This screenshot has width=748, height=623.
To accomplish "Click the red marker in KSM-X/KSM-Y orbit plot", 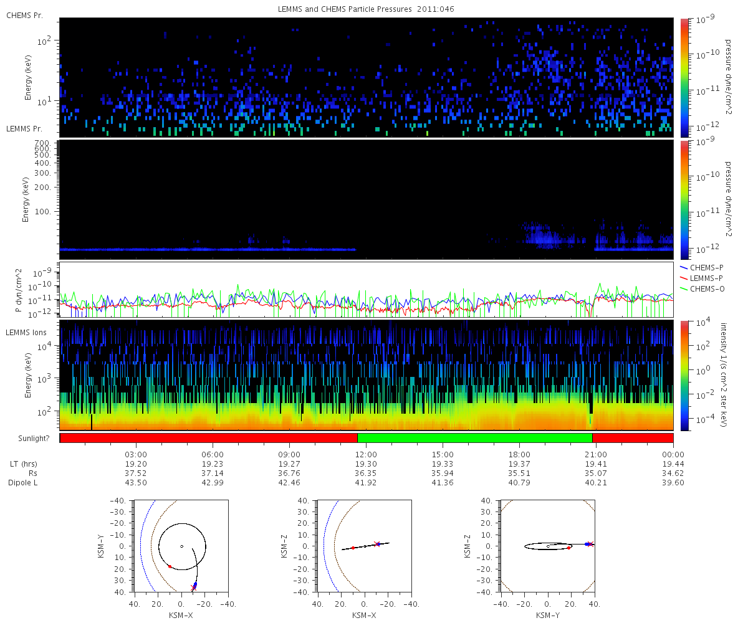I will (170, 566).
